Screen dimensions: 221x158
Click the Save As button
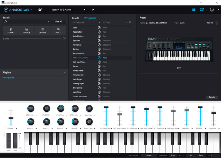click(x=212, y=97)
